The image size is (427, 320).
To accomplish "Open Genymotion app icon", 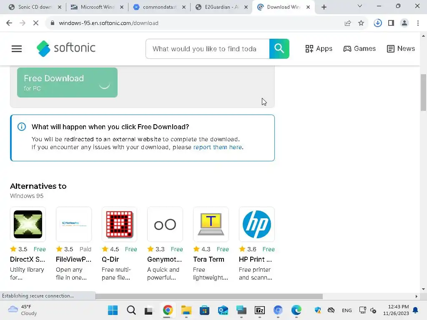I will 165,224.
